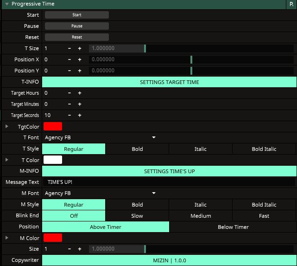
Task: Increase Target Minutes with plus
Action: pyautogui.click(x=80, y=104)
